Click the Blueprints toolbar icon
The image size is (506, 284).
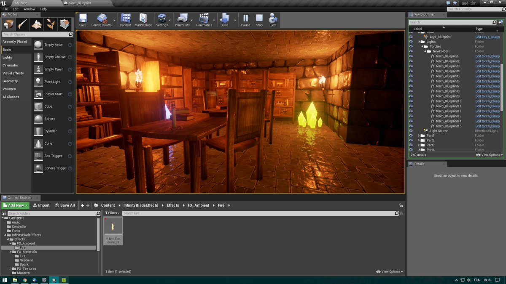click(x=182, y=18)
